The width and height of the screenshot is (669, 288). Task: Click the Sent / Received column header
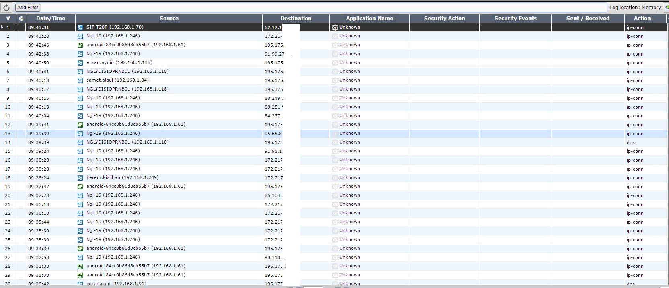[588, 19]
